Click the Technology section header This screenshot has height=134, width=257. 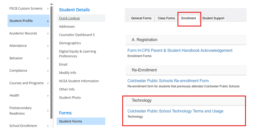186,100
